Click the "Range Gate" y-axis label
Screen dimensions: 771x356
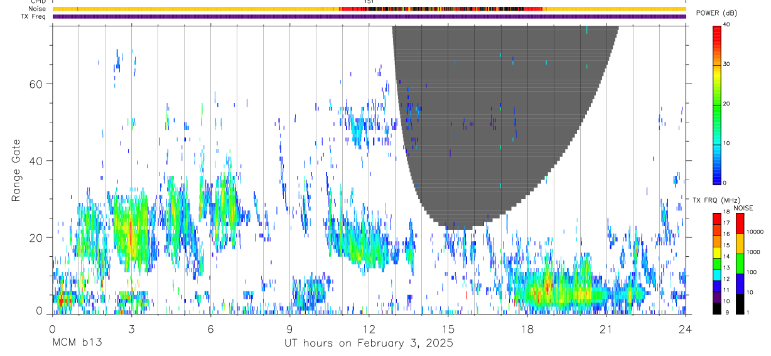[17, 170]
